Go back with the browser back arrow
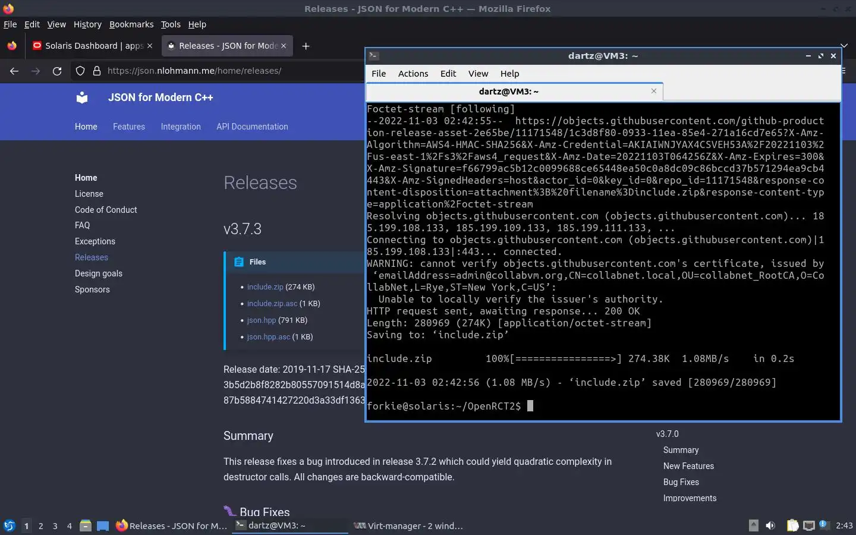Screen dimensions: 856x535 (x=14, y=71)
